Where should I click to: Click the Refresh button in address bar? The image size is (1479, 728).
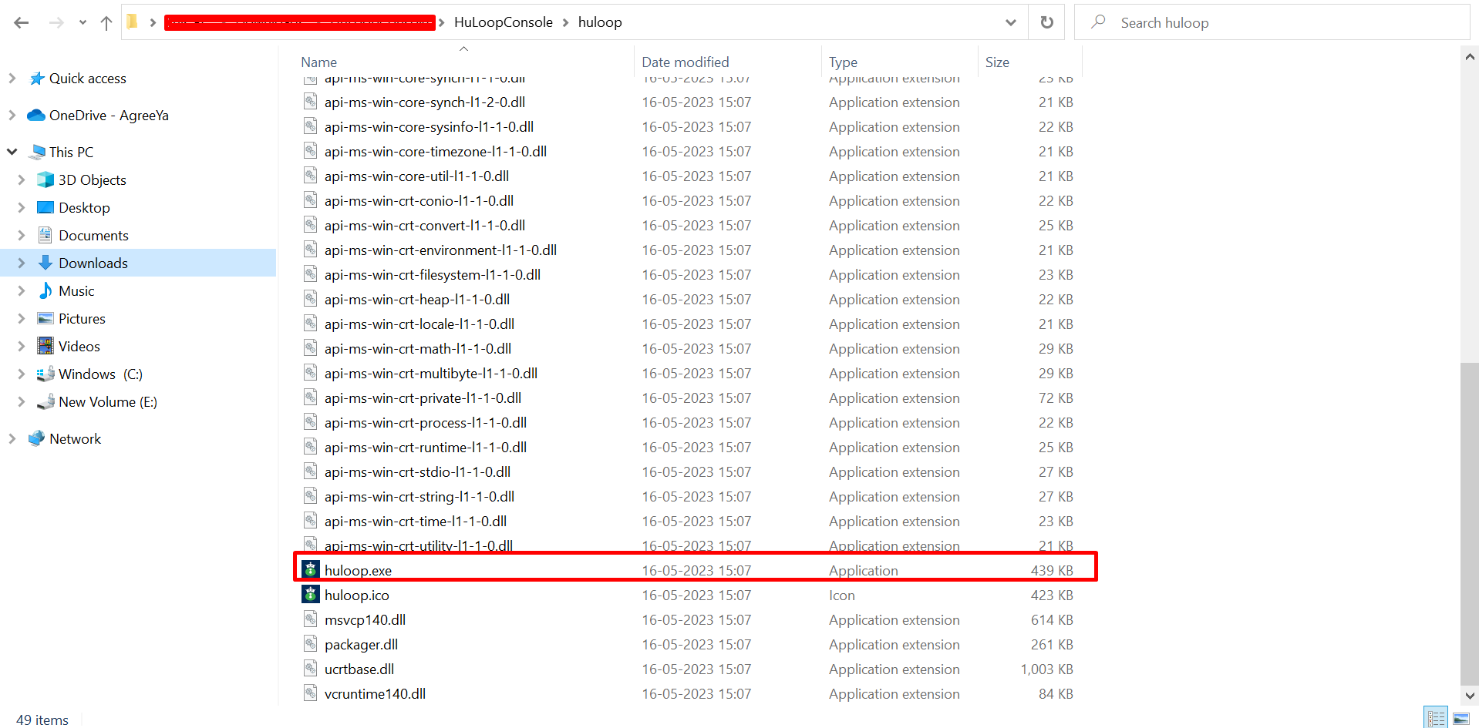point(1046,22)
